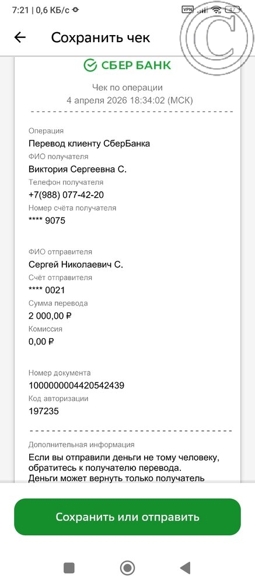The height and width of the screenshot is (585, 255).
Task: Tap the sender name Сергей Николаевич С.
Action: [x=76, y=265]
